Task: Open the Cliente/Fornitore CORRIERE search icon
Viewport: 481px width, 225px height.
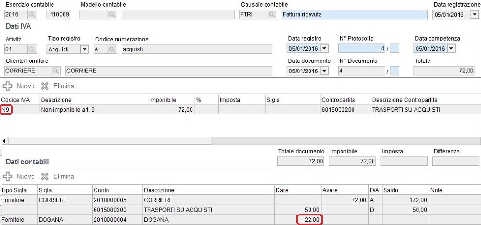Action: click(x=55, y=71)
